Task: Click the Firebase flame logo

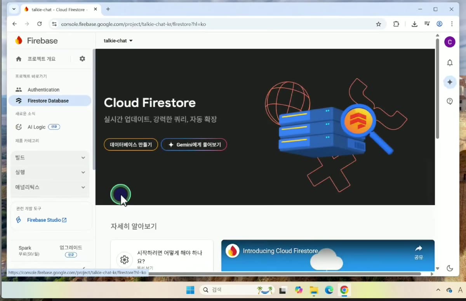Action: pyautogui.click(x=19, y=40)
